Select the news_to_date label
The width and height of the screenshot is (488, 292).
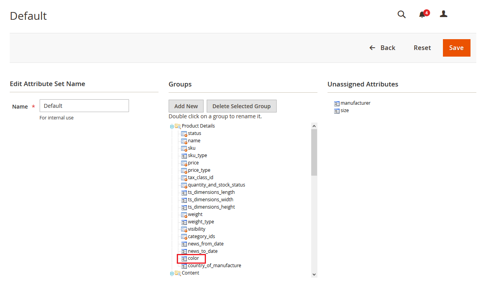(203, 251)
